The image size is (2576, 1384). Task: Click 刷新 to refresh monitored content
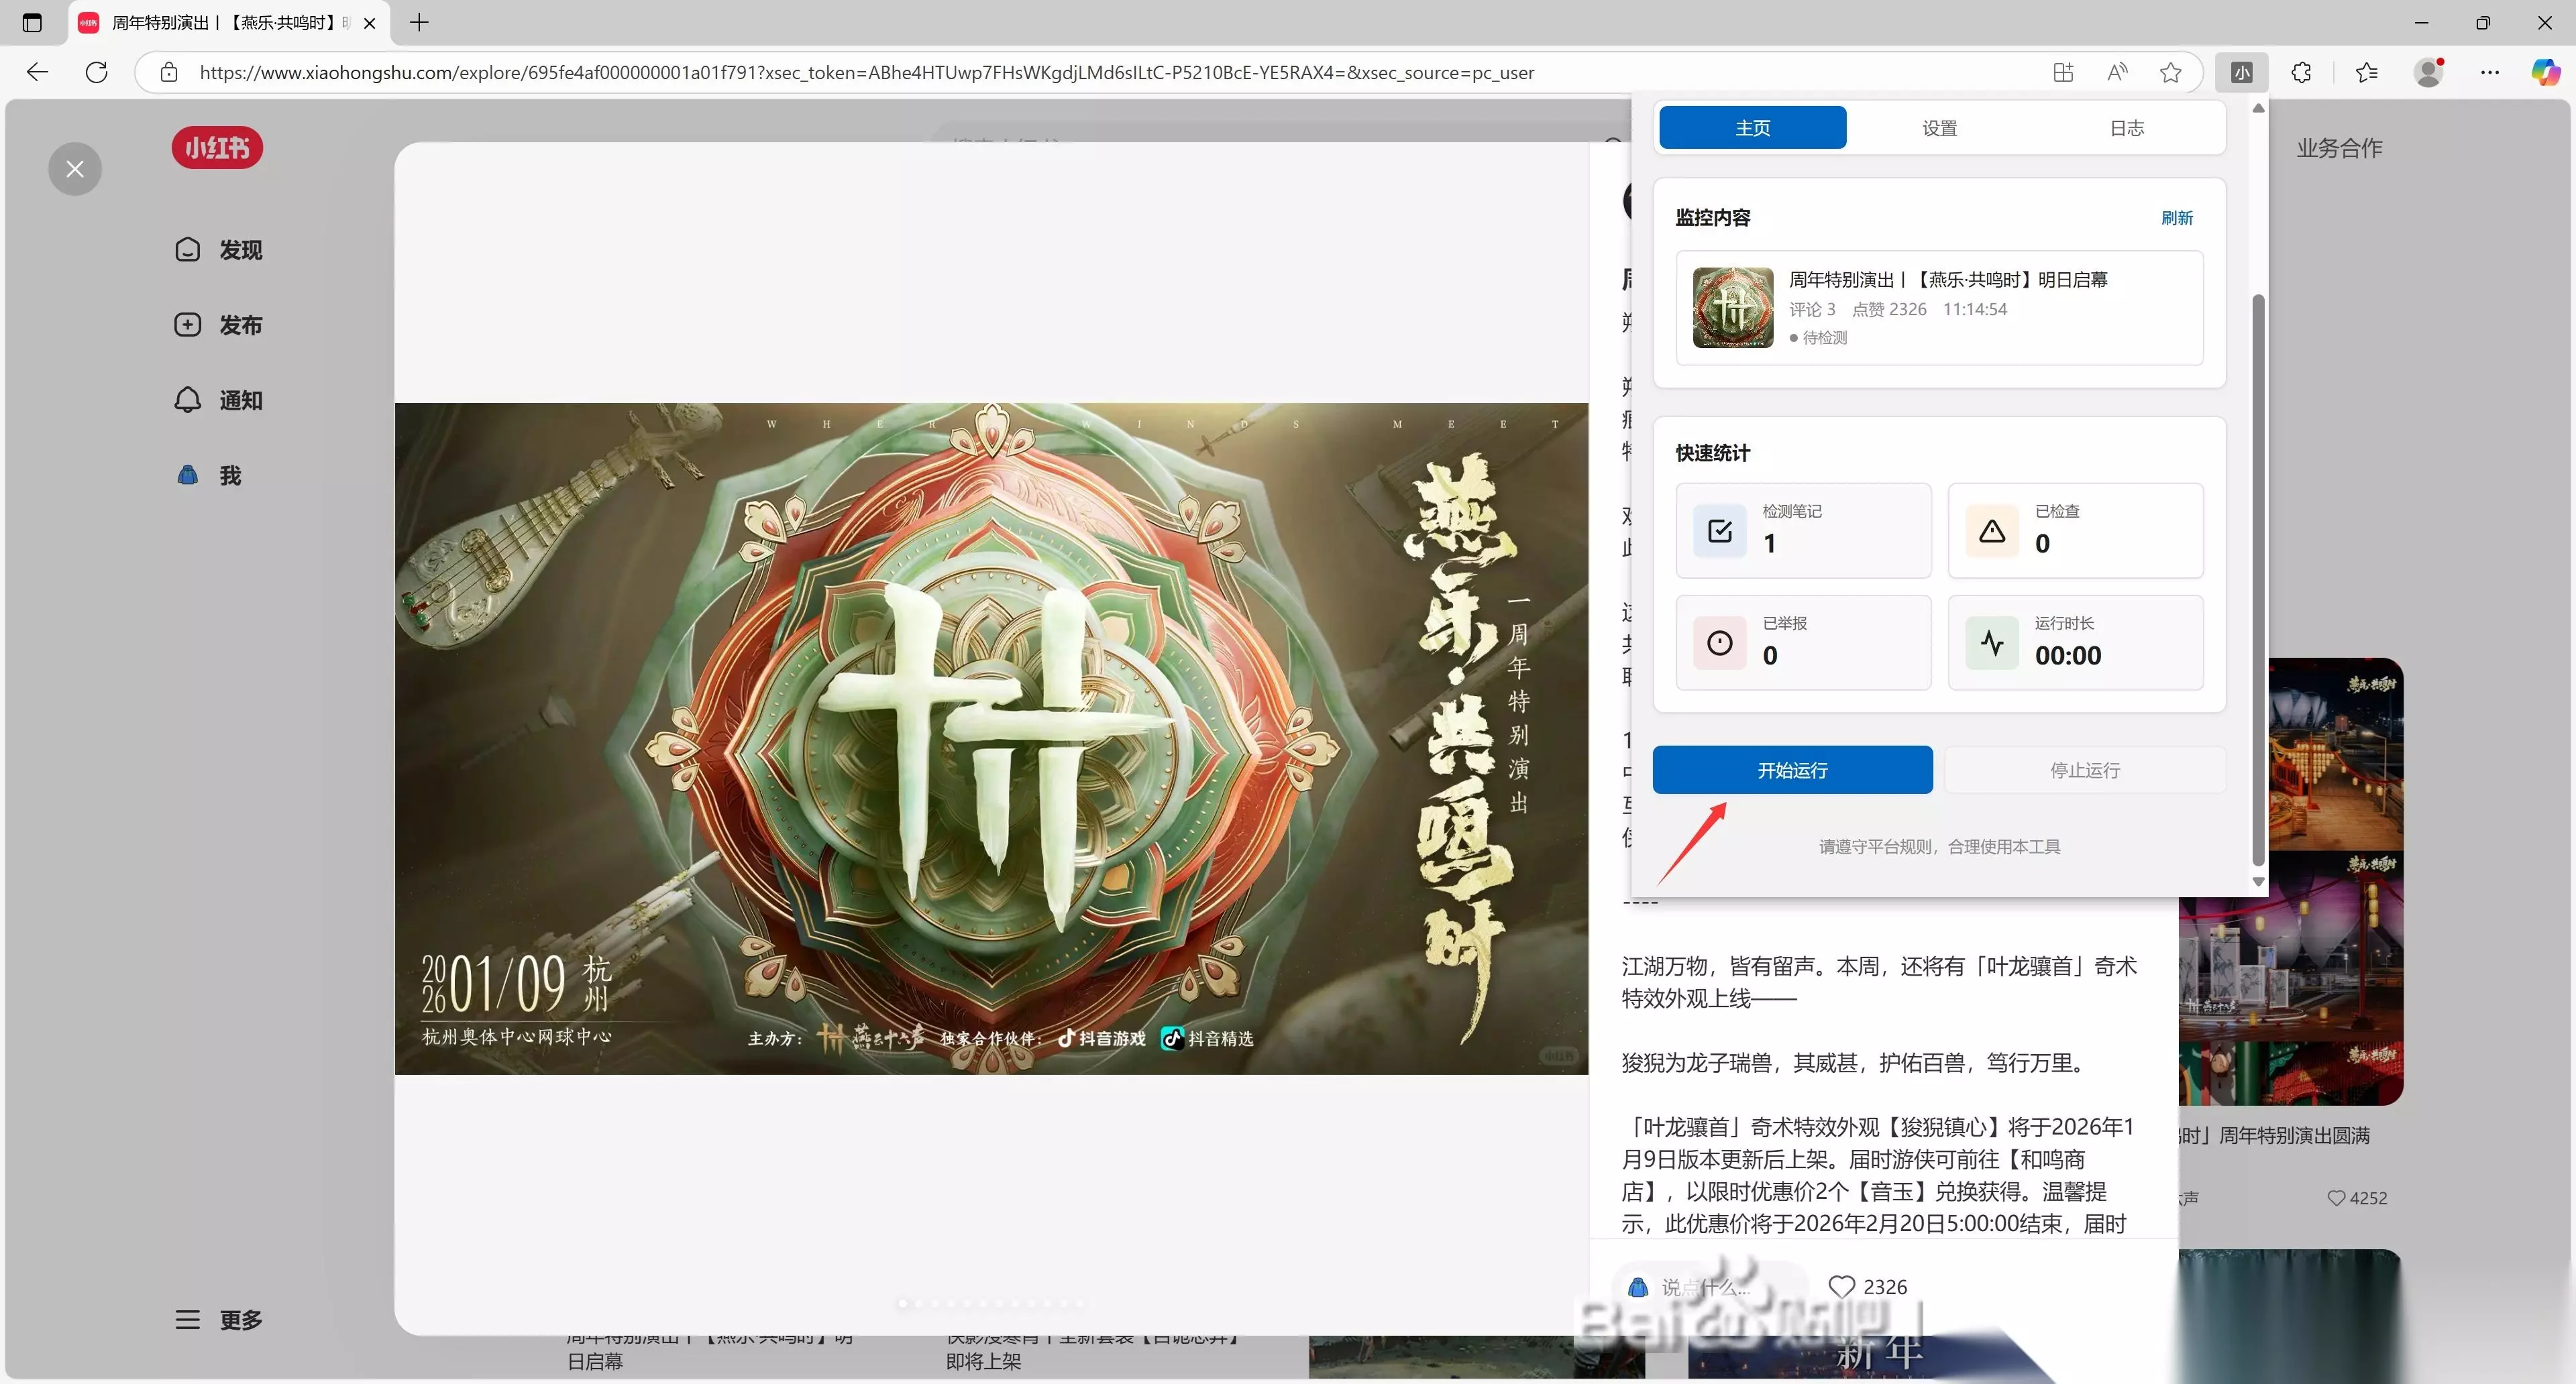(x=2177, y=218)
